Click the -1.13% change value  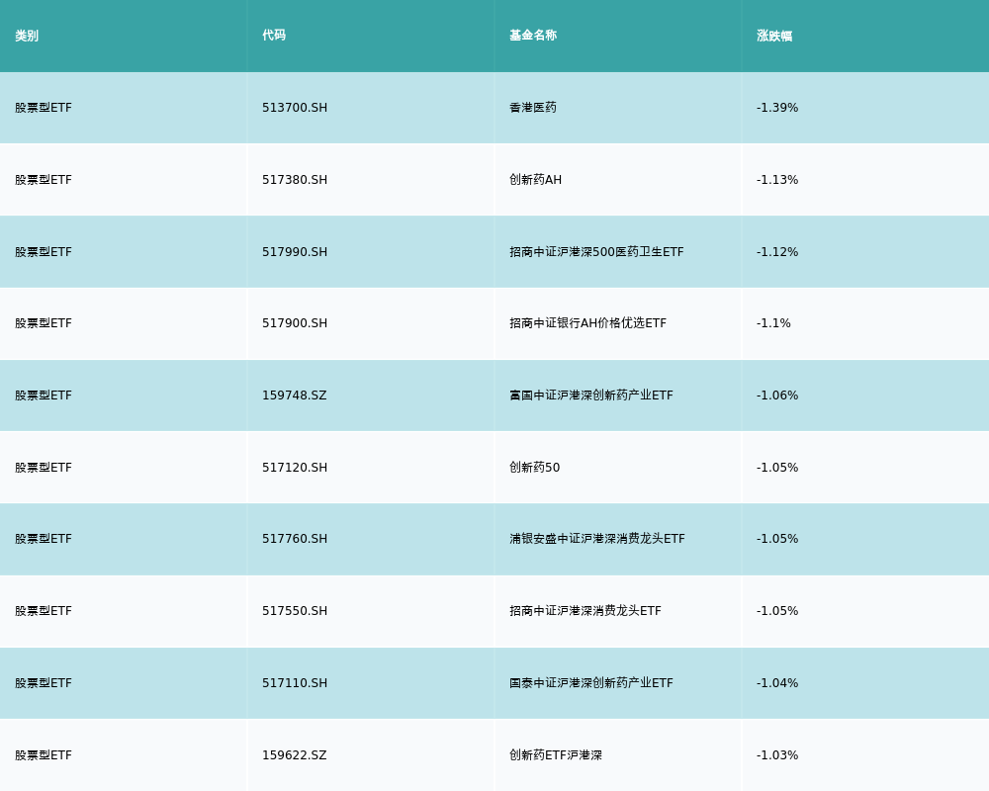tap(777, 180)
